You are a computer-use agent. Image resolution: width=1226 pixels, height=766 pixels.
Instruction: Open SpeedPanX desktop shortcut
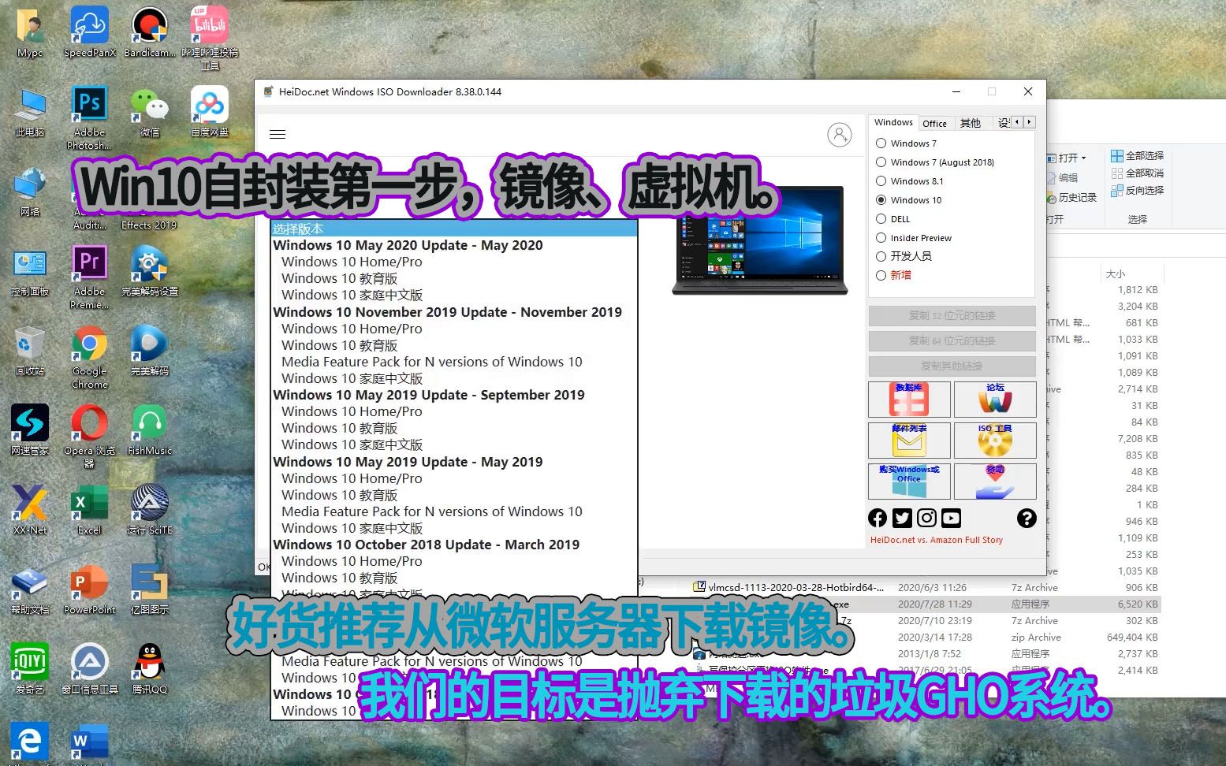tap(90, 32)
